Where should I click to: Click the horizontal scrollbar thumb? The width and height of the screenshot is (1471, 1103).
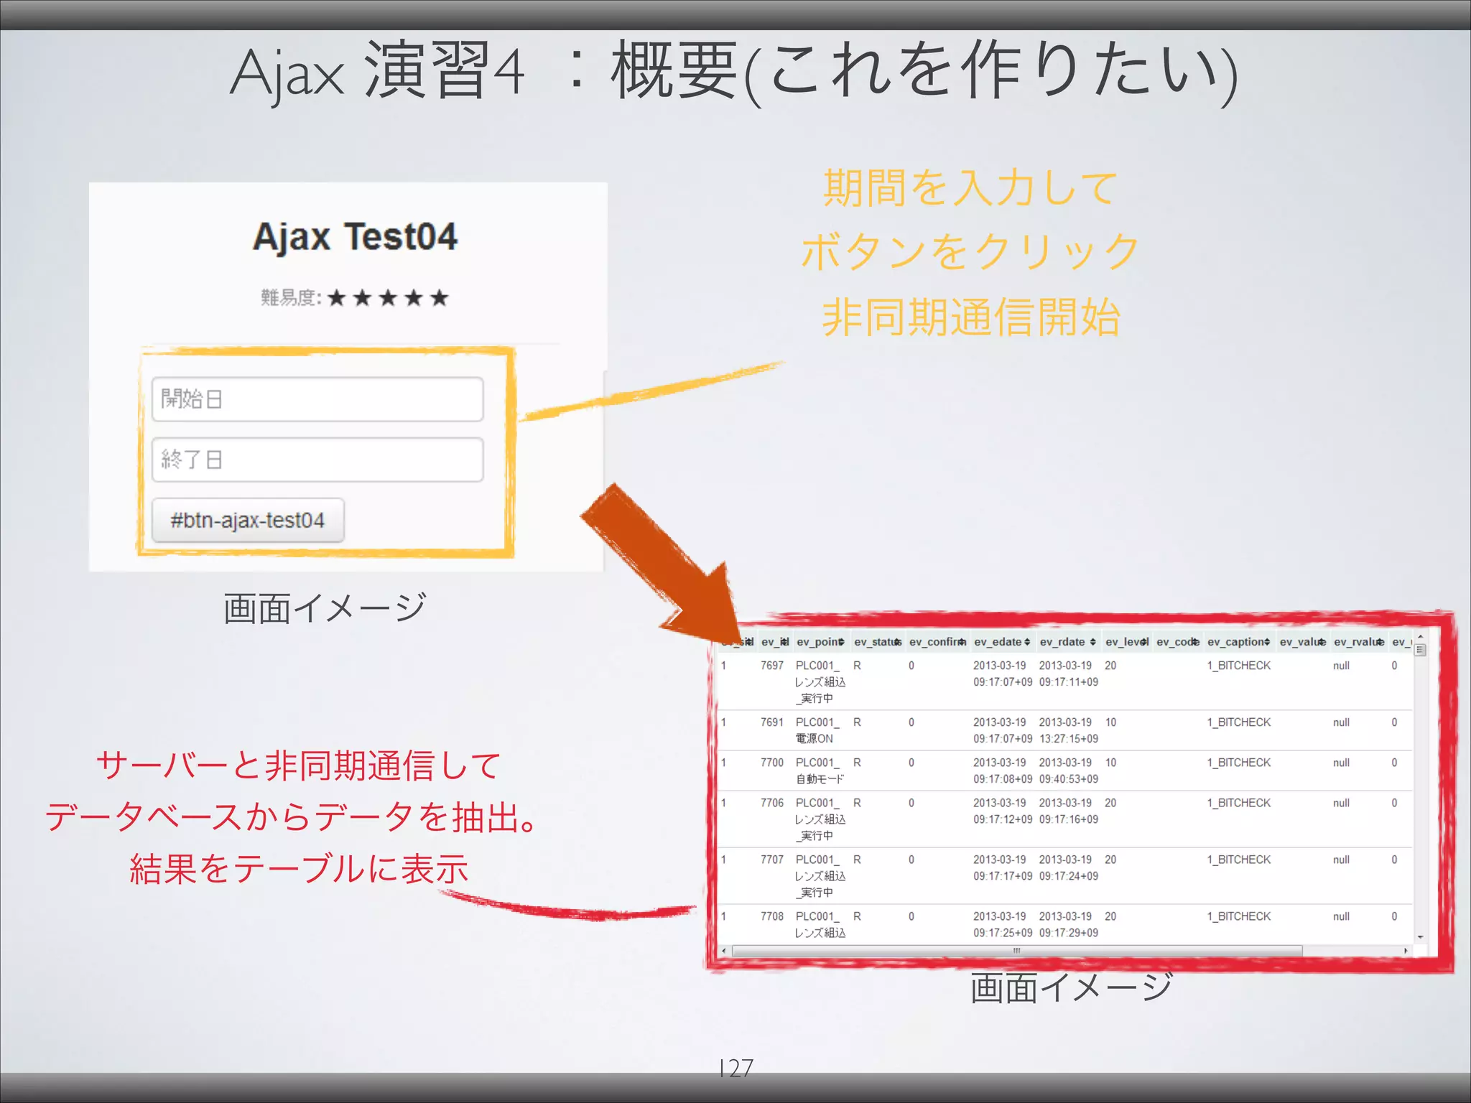click(x=1017, y=951)
